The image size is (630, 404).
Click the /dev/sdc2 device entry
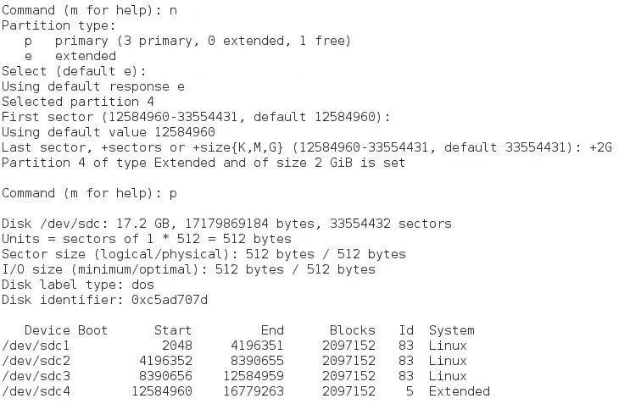(x=36, y=361)
